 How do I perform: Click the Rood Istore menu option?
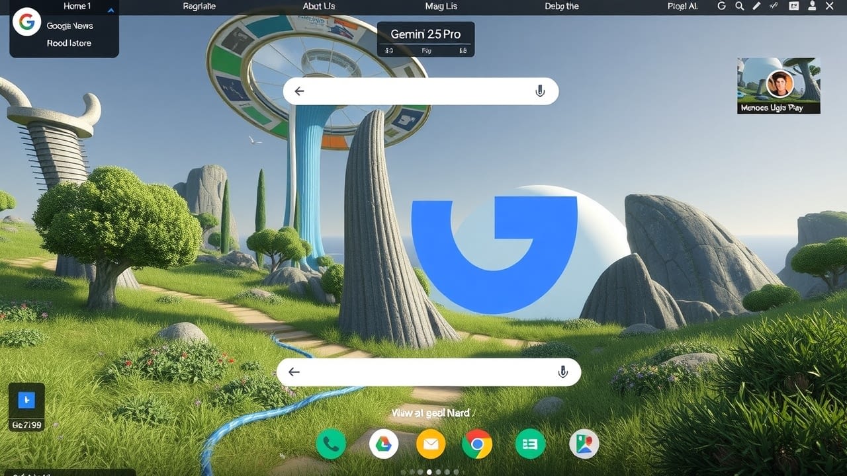pyautogui.click(x=68, y=43)
